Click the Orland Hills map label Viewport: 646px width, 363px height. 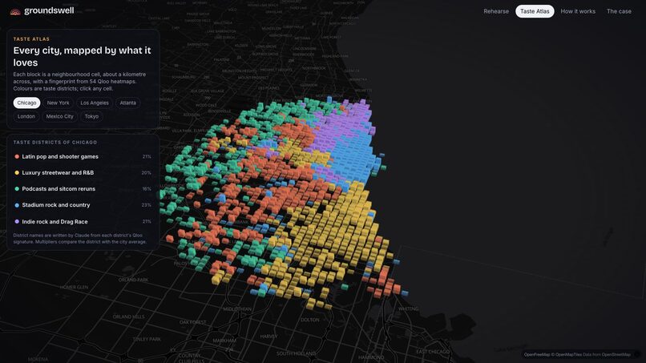128,317
